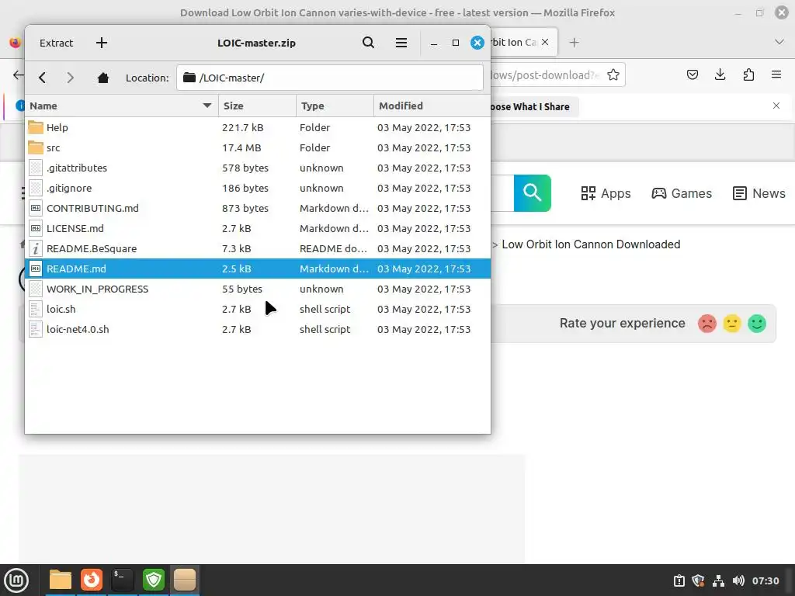Go back to previous archive location

point(42,78)
